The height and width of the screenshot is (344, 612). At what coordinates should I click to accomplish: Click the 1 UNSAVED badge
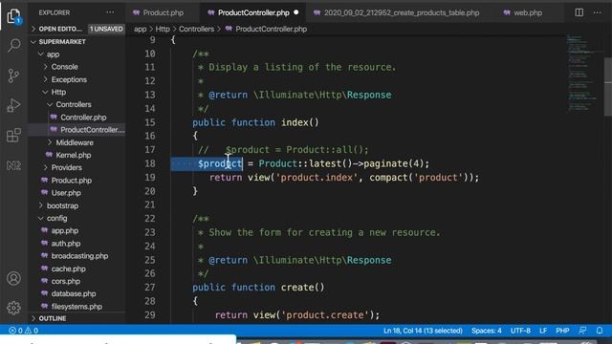click(x=106, y=29)
